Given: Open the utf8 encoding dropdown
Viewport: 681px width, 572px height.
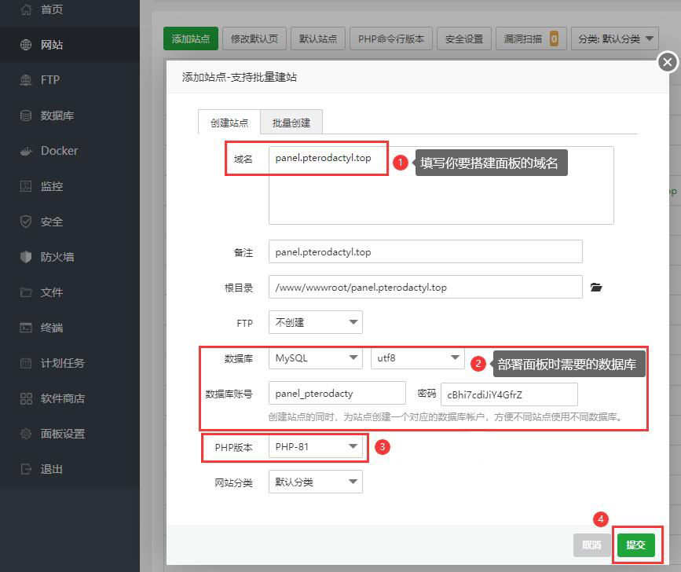Looking at the screenshot, I should pyautogui.click(x=417, y=358).
